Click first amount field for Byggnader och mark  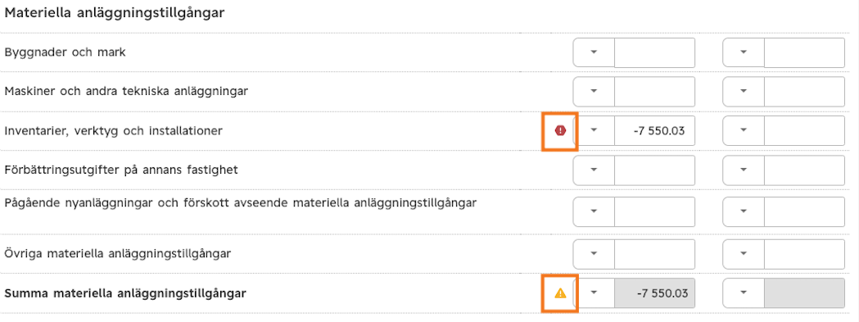(x=654, y=52)
